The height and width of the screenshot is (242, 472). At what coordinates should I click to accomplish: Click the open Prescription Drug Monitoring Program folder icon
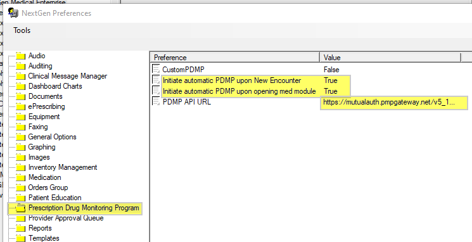pos(20,208)
